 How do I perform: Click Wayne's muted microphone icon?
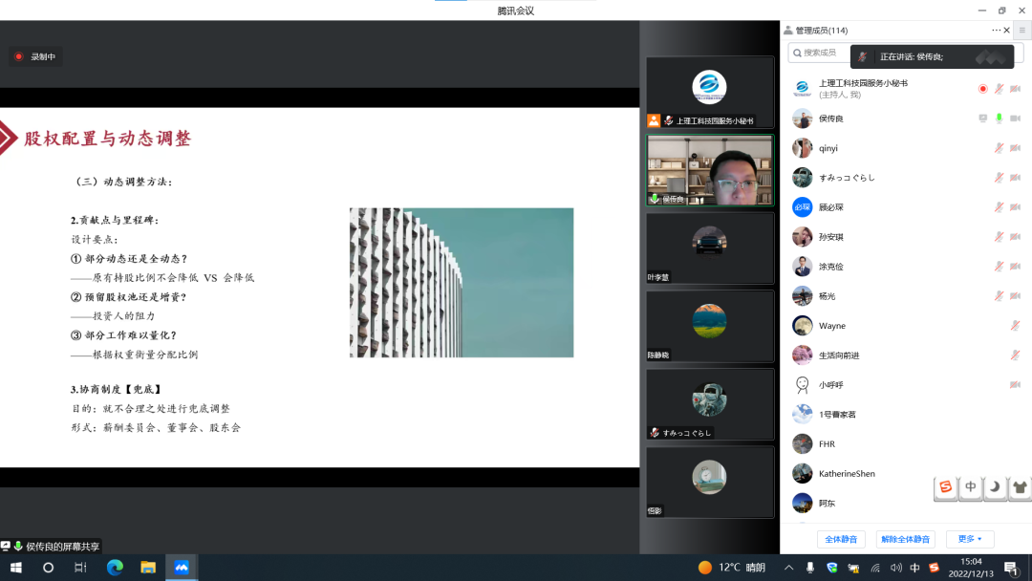coord(1016,326)
